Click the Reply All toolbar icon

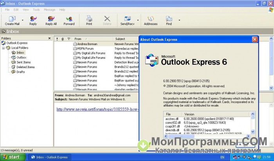[51, 19]
